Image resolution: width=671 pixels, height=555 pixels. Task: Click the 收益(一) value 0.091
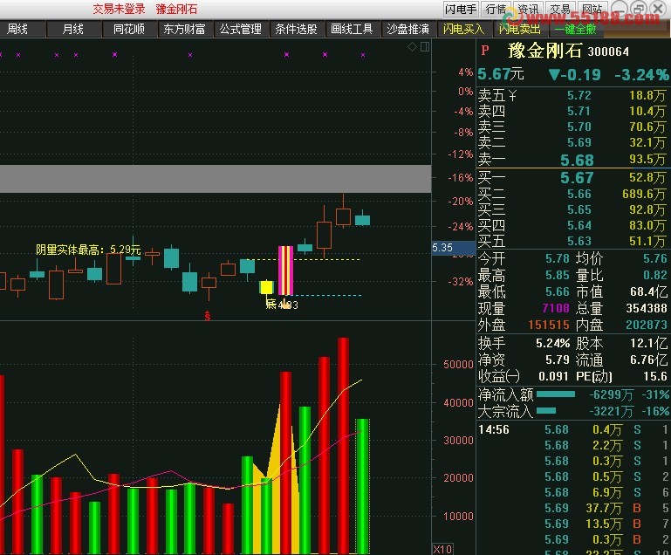554,376
